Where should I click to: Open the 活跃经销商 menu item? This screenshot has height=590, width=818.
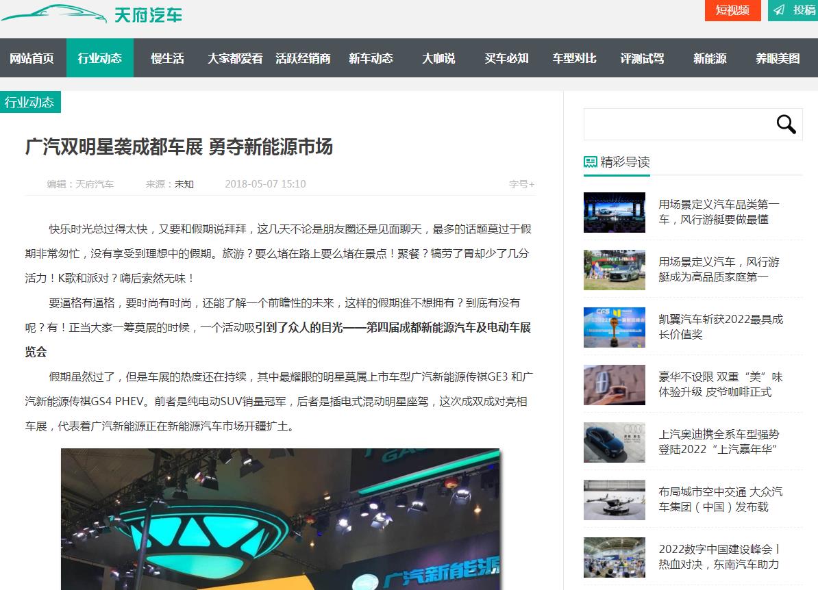point(303,58)
